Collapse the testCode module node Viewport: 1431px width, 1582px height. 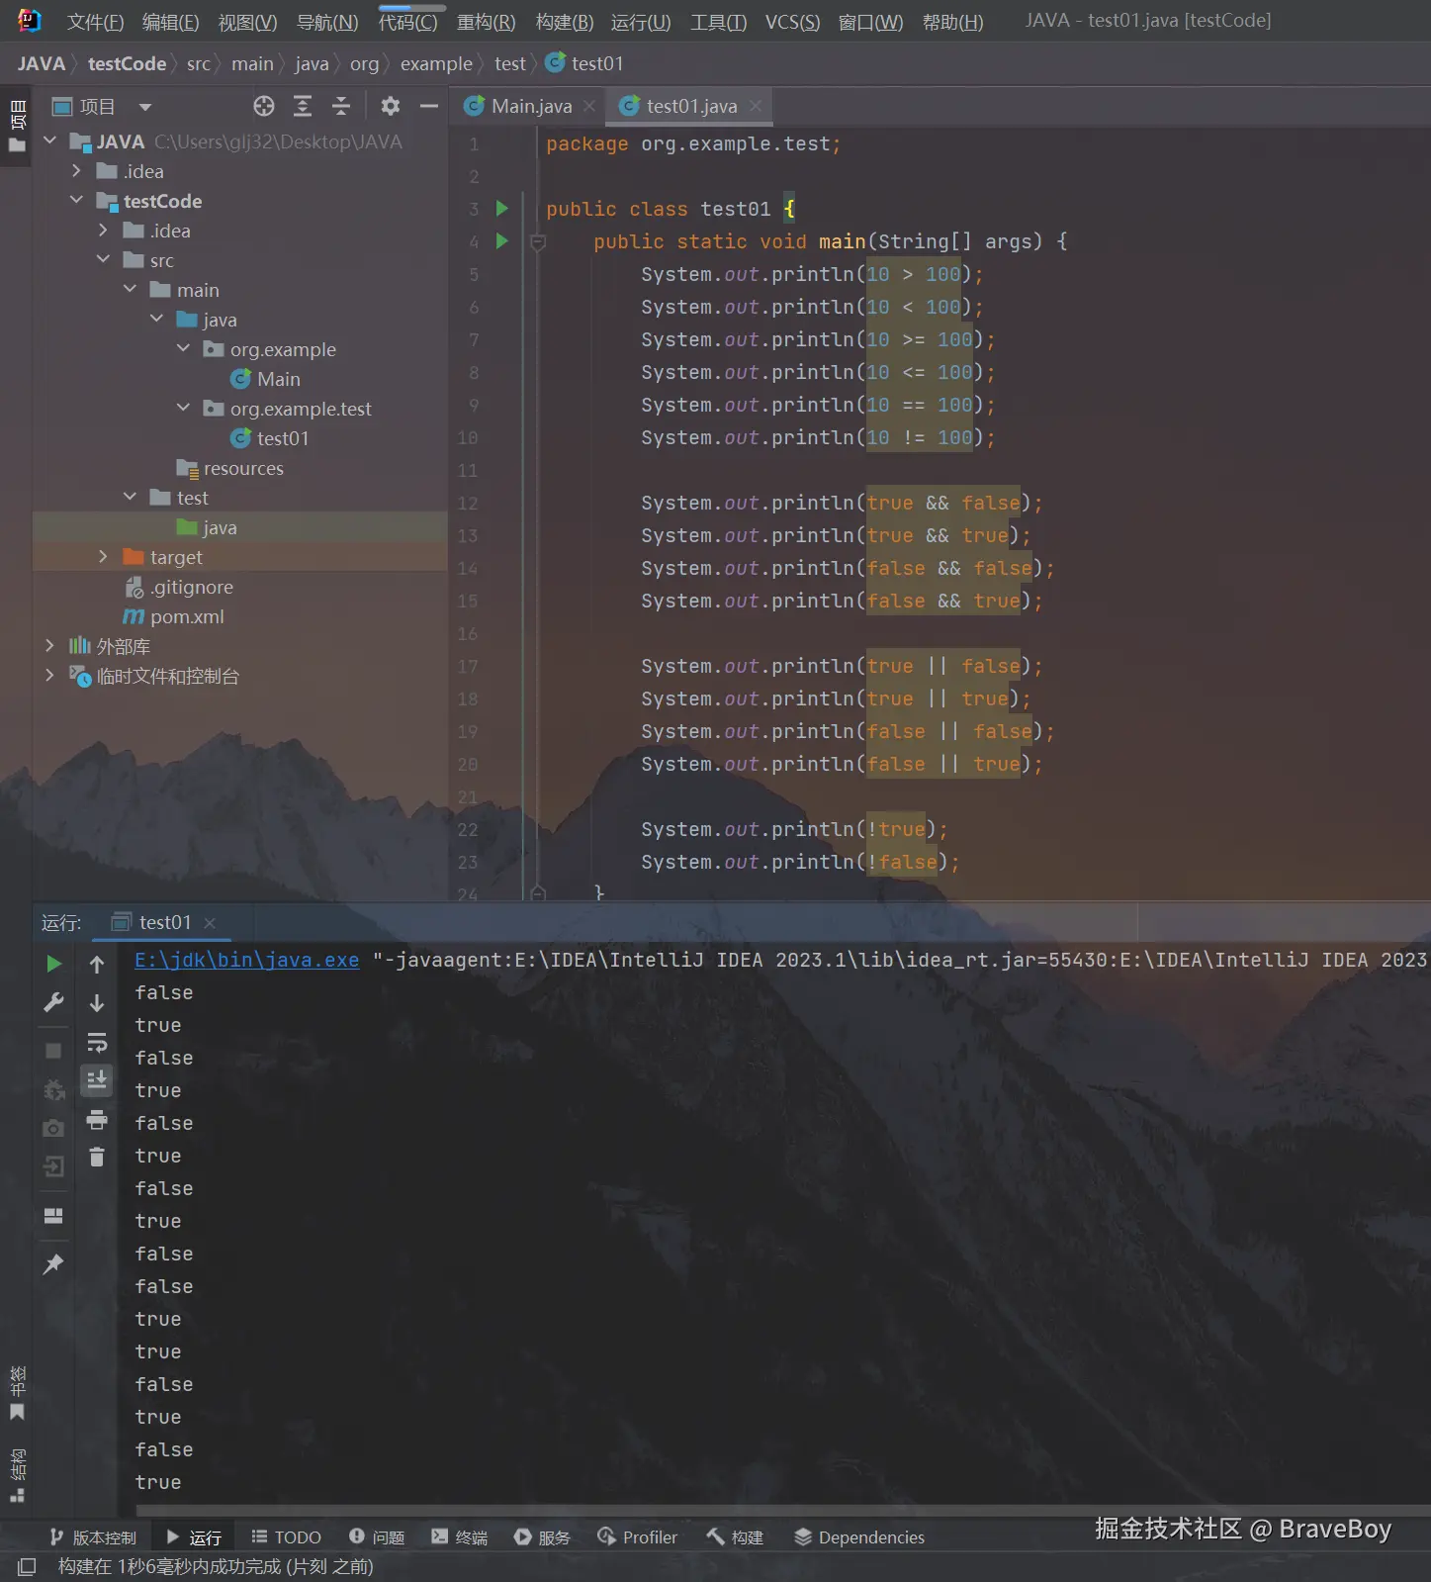(77, 201)
